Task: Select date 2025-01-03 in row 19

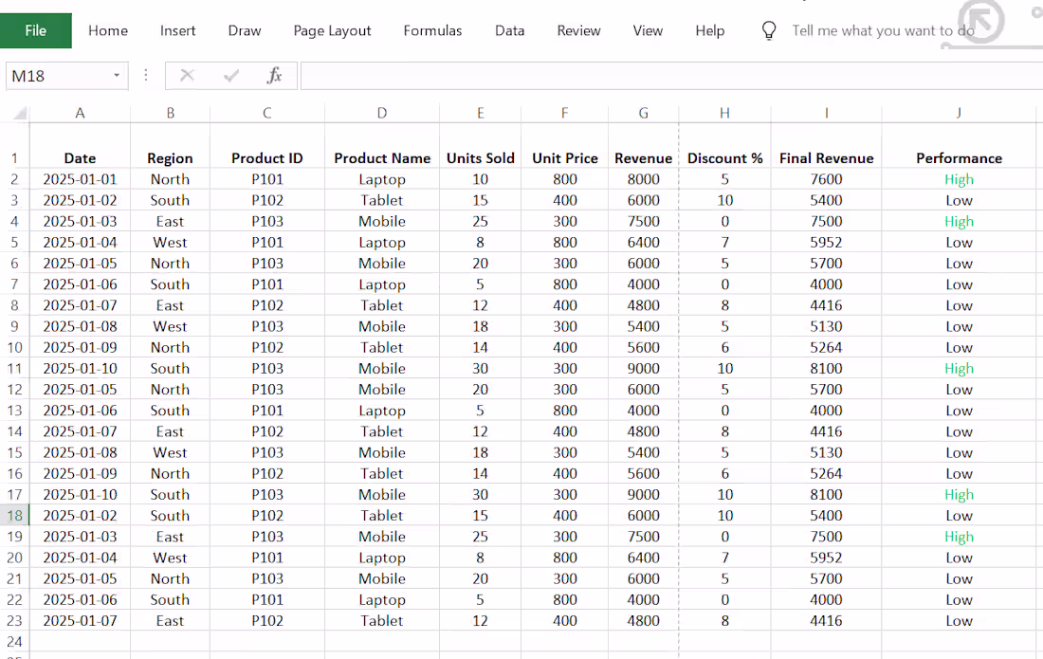Action: [80, 537]
